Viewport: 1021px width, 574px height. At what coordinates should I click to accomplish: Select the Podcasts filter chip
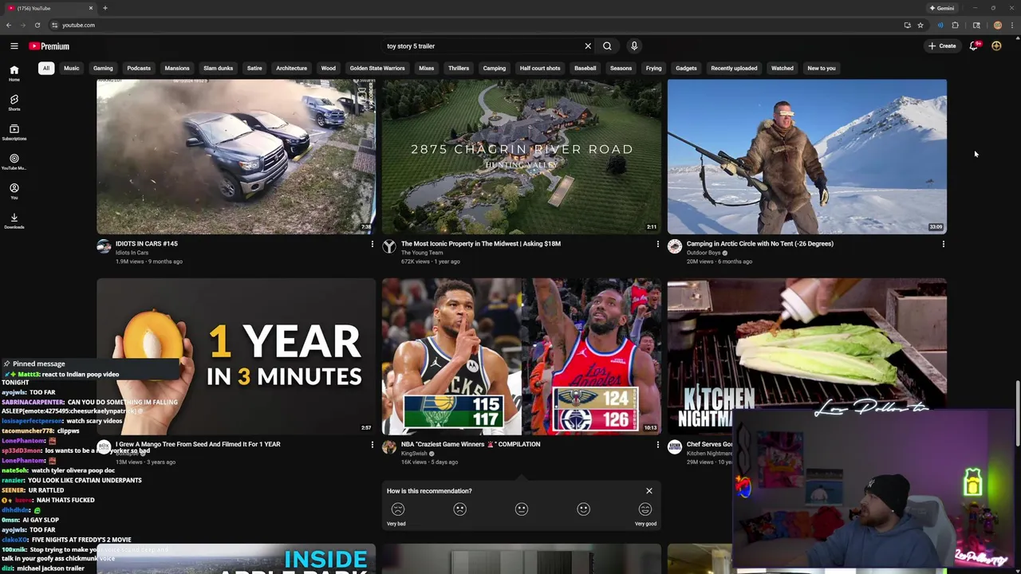coord(139,68)
